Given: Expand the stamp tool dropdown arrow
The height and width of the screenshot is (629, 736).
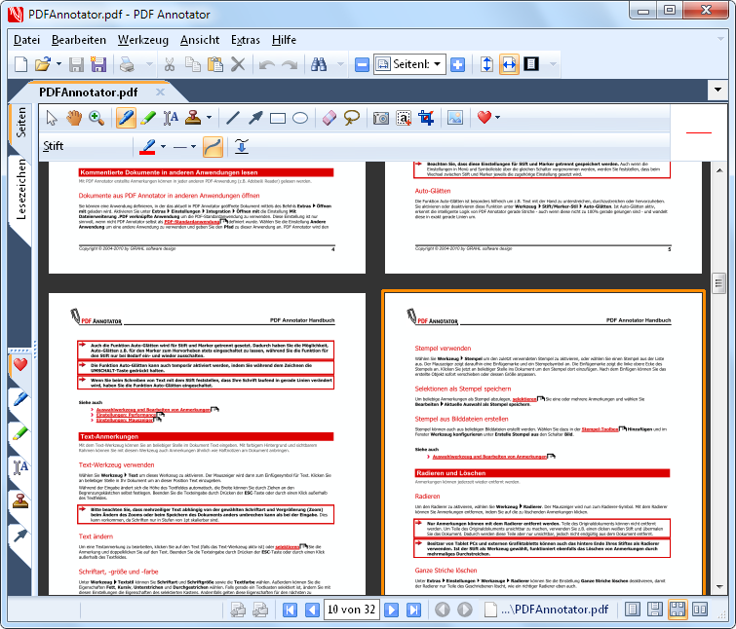Looking at the screenshot, I should (209, 118).
